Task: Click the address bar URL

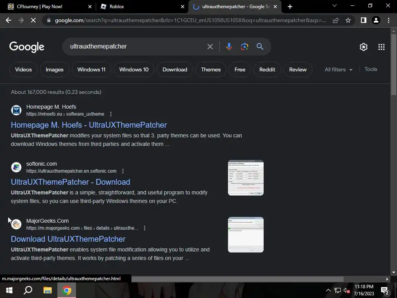Action: (190, 20)
